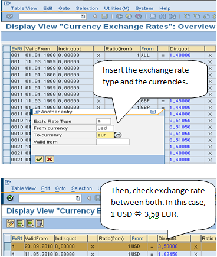Click the empty Valid from field
This screenshot has height=257, width=217.
coord(113,142)
